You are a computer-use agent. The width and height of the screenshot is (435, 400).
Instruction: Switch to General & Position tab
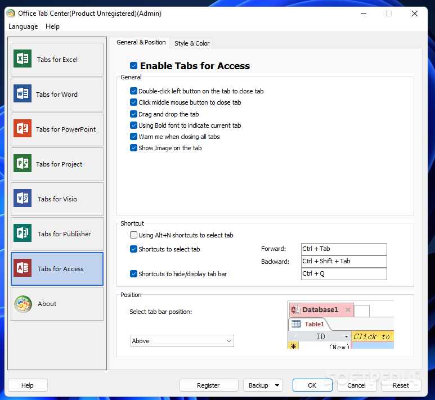click(x=141, y=42)
